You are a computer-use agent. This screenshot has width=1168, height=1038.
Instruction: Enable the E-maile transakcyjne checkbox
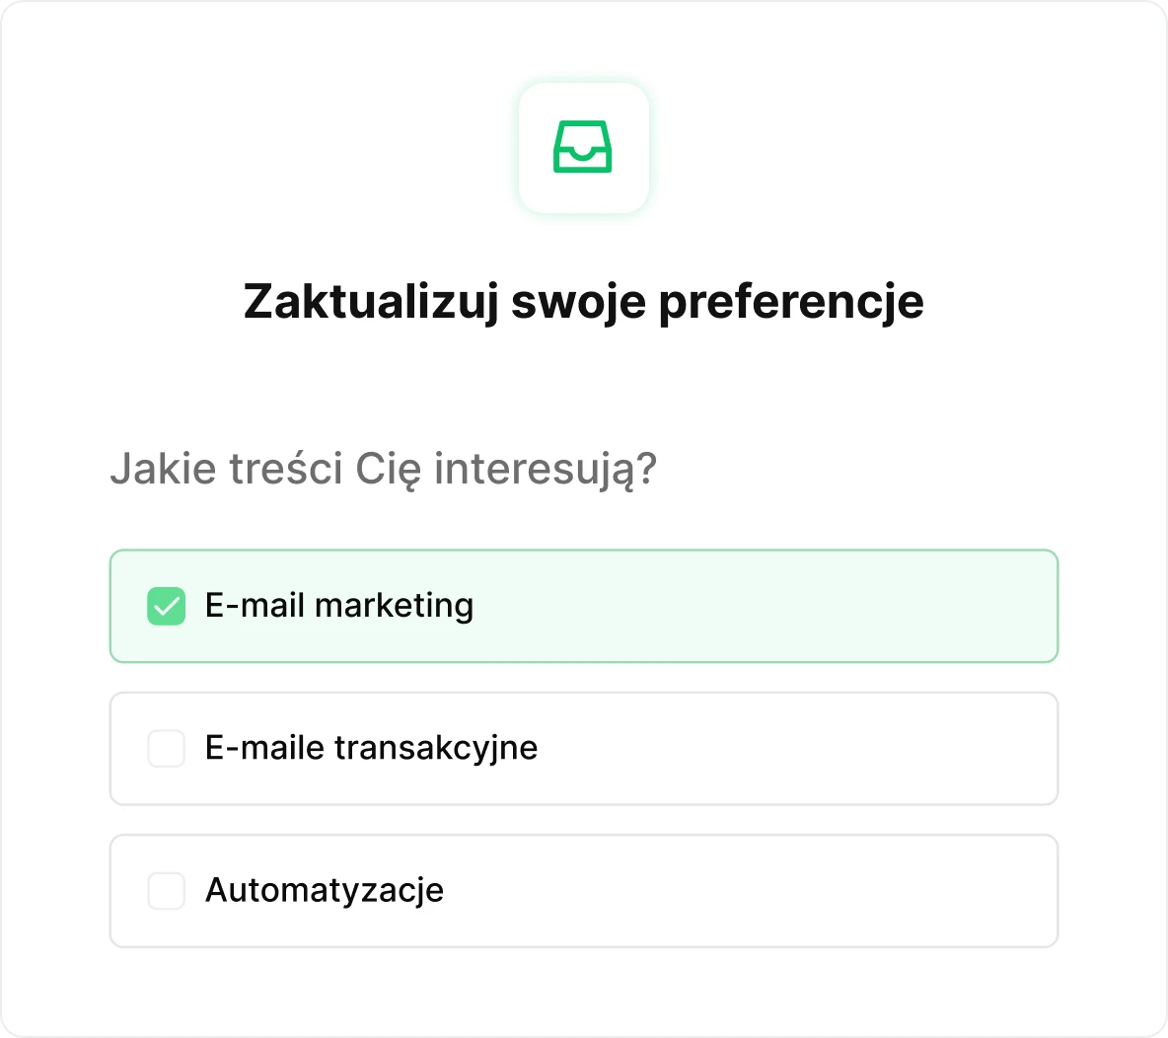point(166,749)
